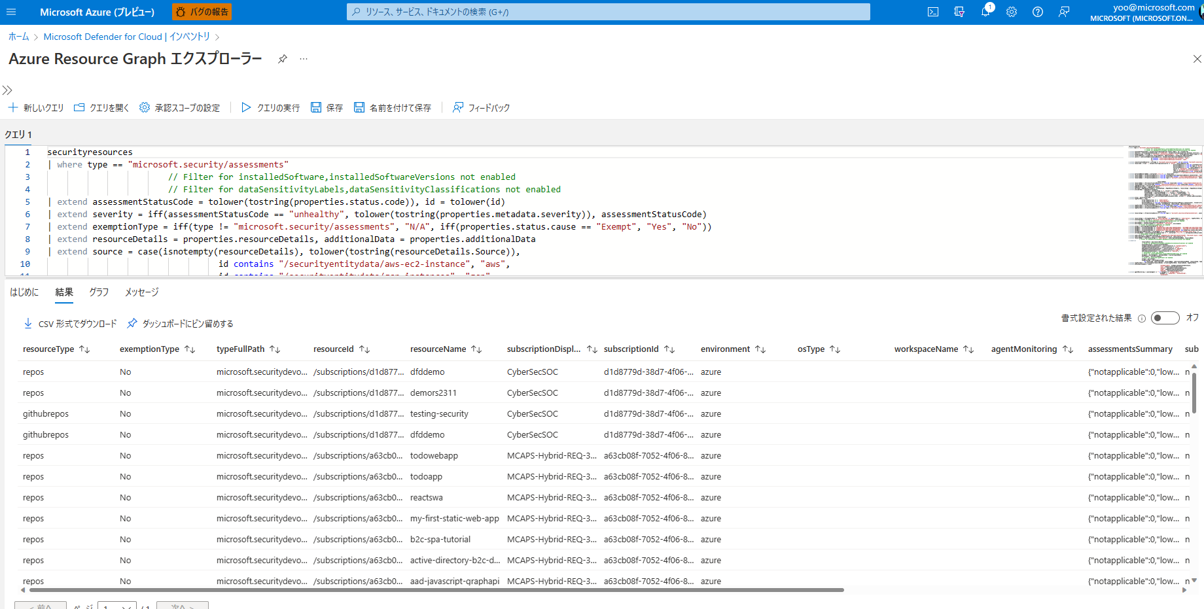Toggle sorting on the environment column
Image resolution: width=1204 pixels, height=609 pixels.
click(760, 349)
